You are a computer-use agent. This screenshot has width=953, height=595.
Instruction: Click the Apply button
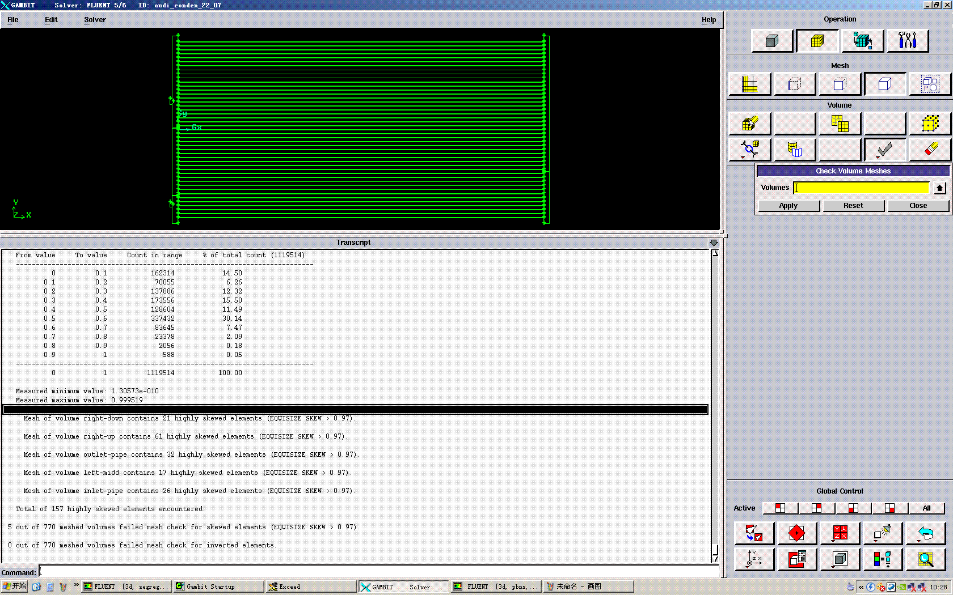pos(788,206)
